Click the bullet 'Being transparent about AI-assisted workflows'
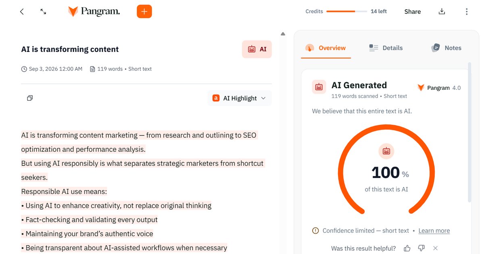 pyautogui.click(x=124, y=248)
